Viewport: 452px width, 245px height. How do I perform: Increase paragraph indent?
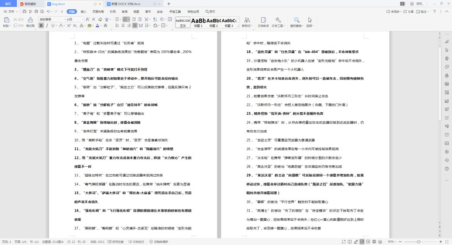click(x=140, y=19)
